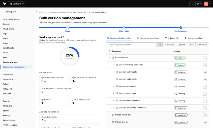Click the PR opened. Approval required card
Image resolution: width=213 pixels, height=128 pixels.
click(x=70, y=91)
